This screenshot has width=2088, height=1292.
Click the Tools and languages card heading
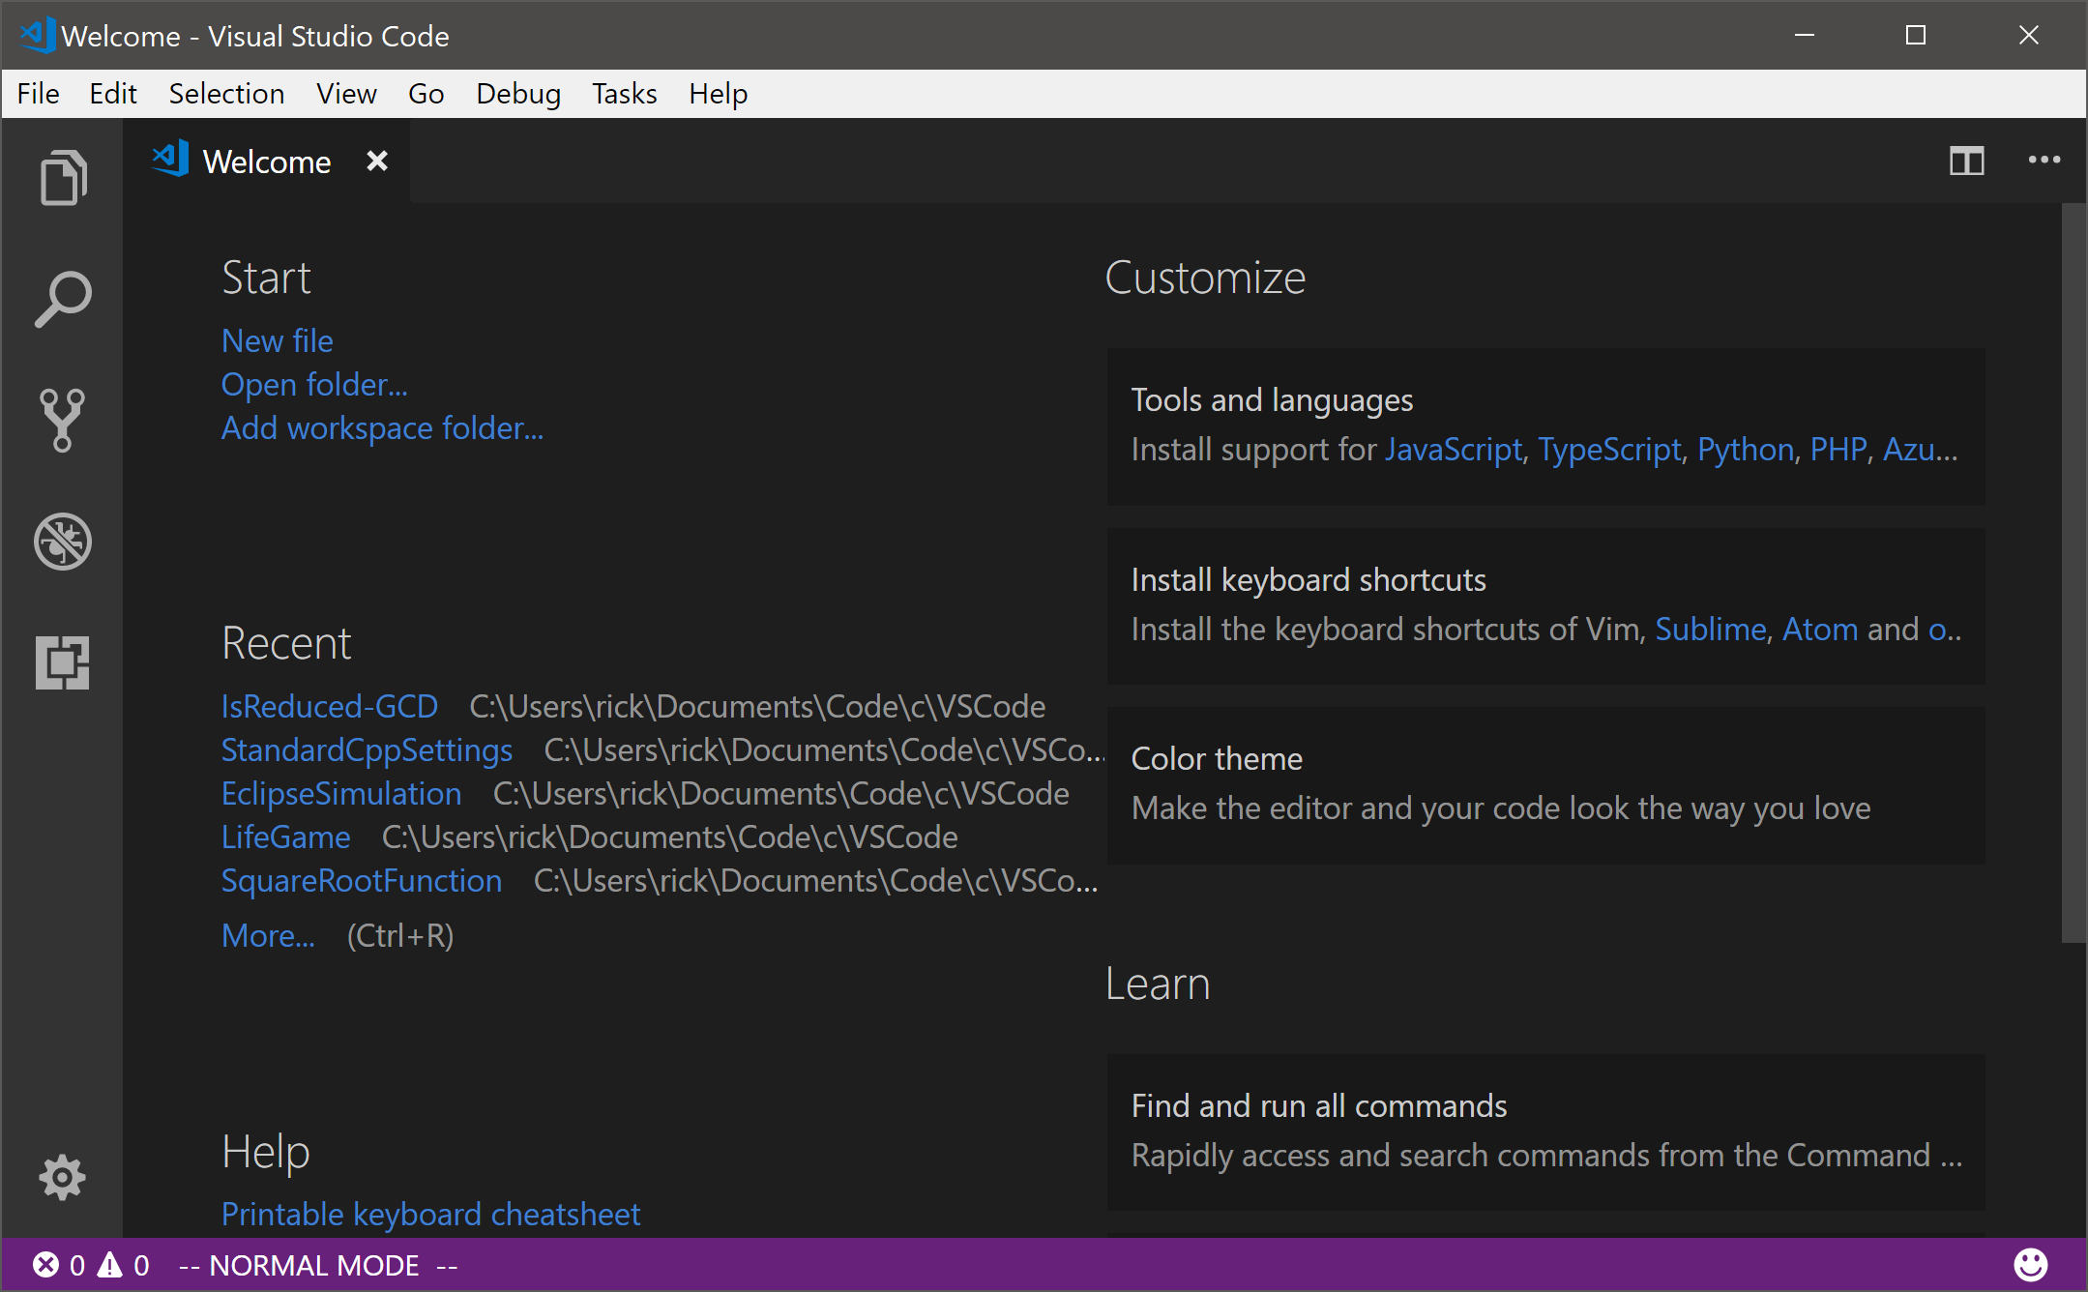1272,399
